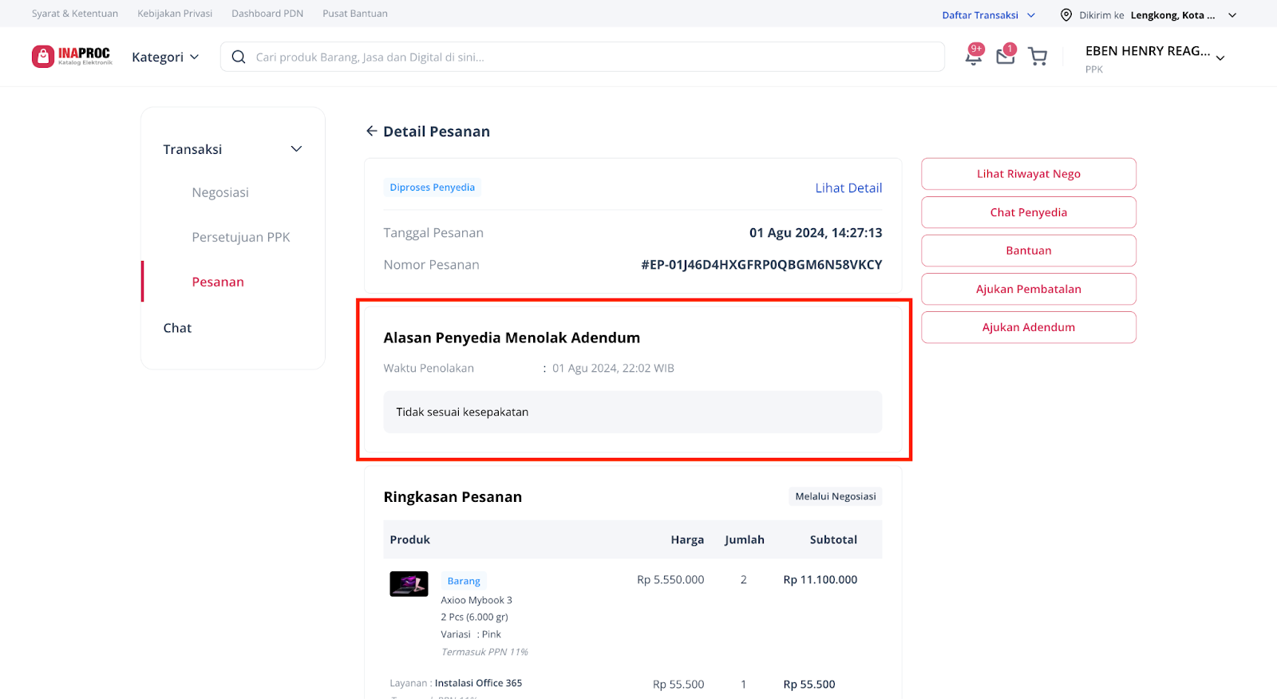Open the Kategori dropdown

(164, 57)
